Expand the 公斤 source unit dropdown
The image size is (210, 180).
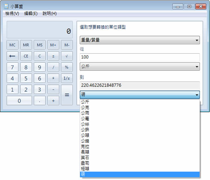coord(140,66)
